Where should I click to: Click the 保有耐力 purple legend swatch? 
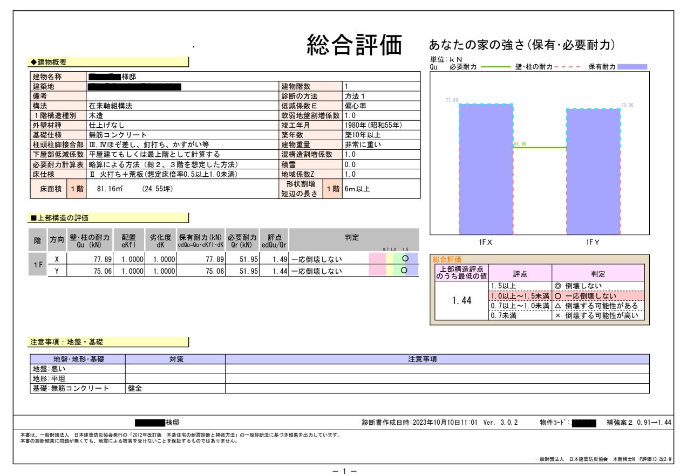tap(632, 67)
